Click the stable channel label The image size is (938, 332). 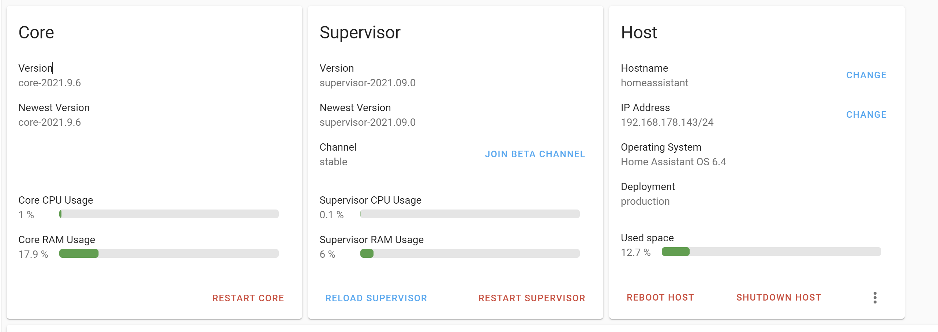tap(333, 162)
